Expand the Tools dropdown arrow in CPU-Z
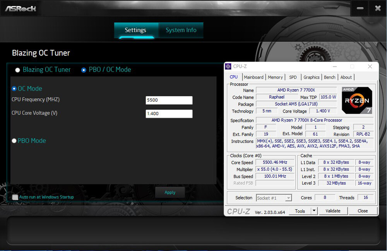This screenshot has width=387, height=251. (x=314, y=211)
